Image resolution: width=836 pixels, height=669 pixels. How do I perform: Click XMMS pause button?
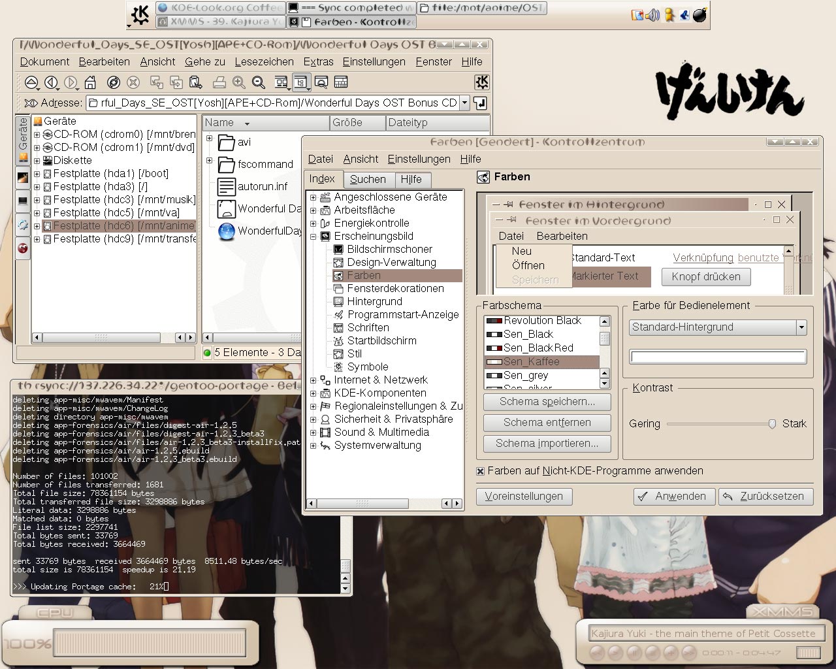[634, 652]
